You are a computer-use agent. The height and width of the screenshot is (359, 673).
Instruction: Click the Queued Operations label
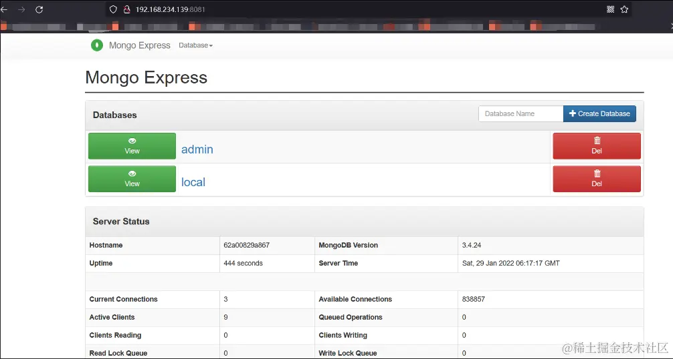tap(351, 317)
